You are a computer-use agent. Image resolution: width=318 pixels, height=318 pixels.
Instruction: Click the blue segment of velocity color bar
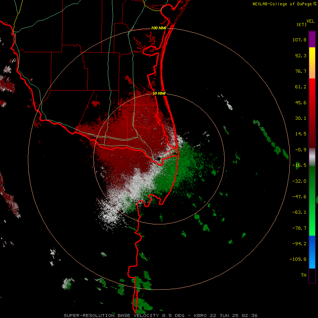pyautogui.click(x=312, y=252)
